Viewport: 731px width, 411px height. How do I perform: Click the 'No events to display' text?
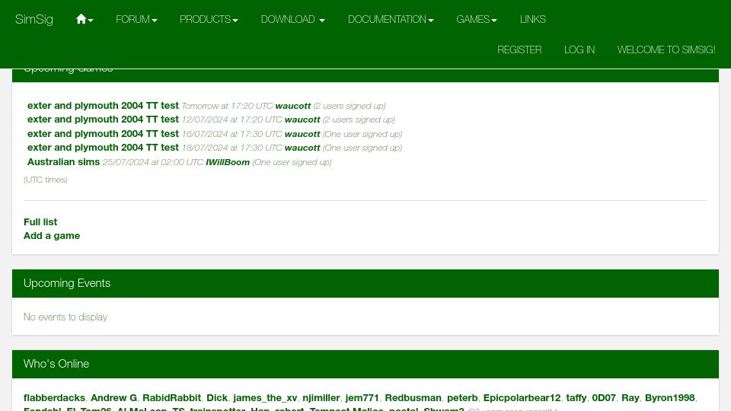[65, 317]
